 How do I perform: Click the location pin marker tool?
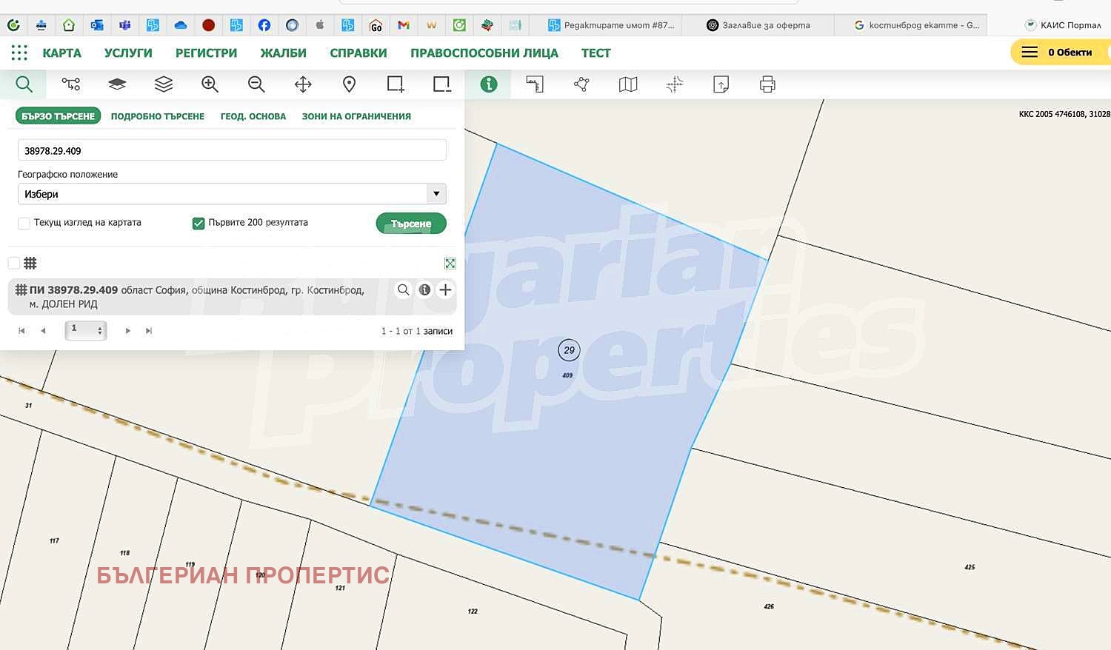(349, 84)
